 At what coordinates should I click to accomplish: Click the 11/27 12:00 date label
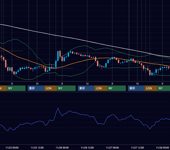(x=137, y=147)
